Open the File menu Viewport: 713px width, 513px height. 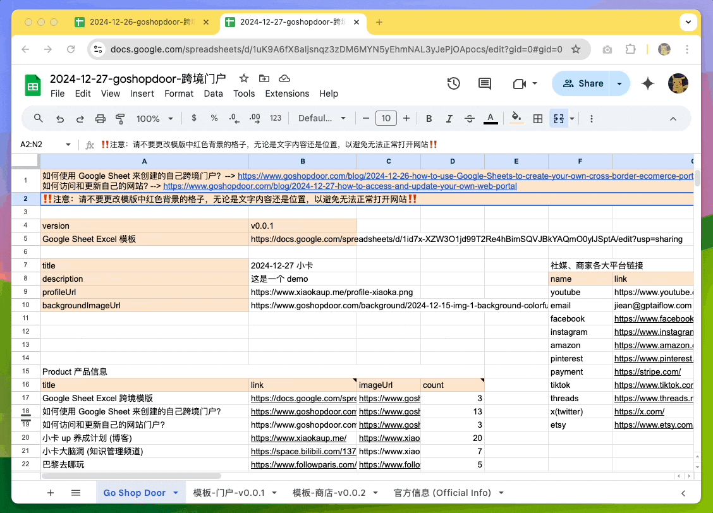[58, 94]
